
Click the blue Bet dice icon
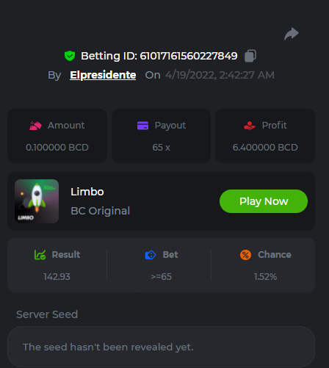151,255
